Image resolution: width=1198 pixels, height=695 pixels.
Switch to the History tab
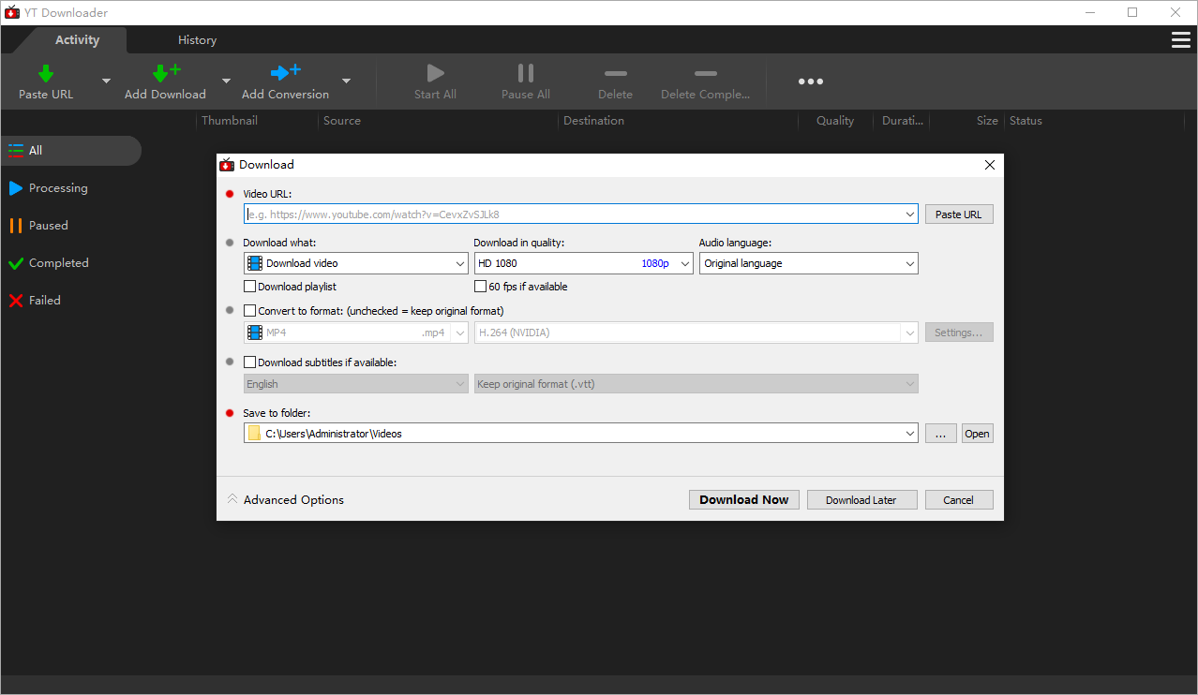(x=197, y=40)
